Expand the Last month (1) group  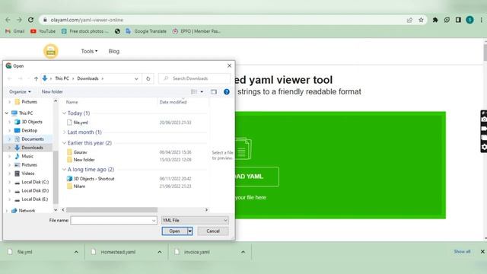tap(64, 132)
